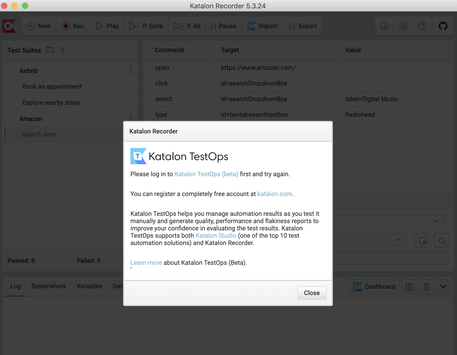Open the Report toolbar button
This screenshot has height=355, width=457.
(262, 26)
